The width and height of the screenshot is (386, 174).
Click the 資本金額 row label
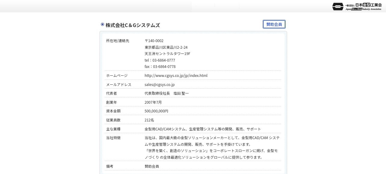point(113,111)
